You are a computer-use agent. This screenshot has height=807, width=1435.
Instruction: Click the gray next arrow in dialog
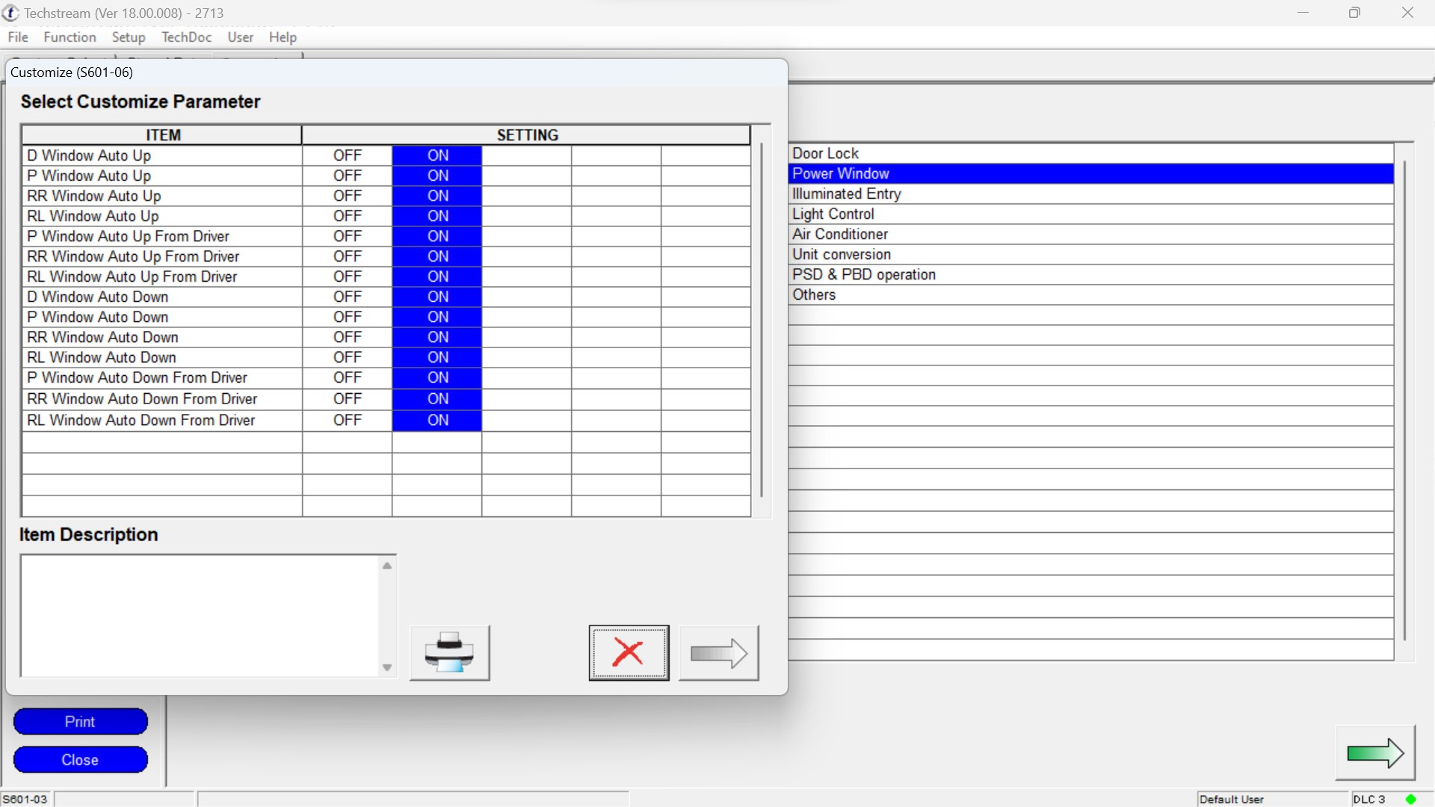[x=718, y=654]
